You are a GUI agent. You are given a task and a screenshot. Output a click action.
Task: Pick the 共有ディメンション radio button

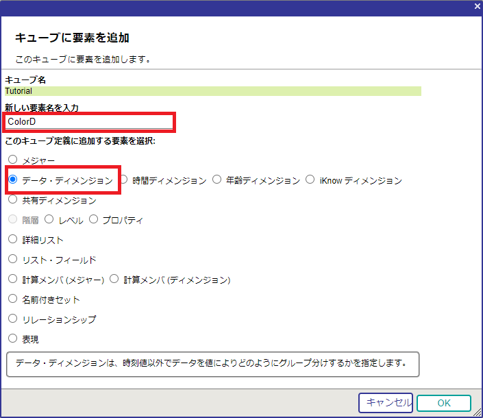pyautogui.click(x=13, y=200)
